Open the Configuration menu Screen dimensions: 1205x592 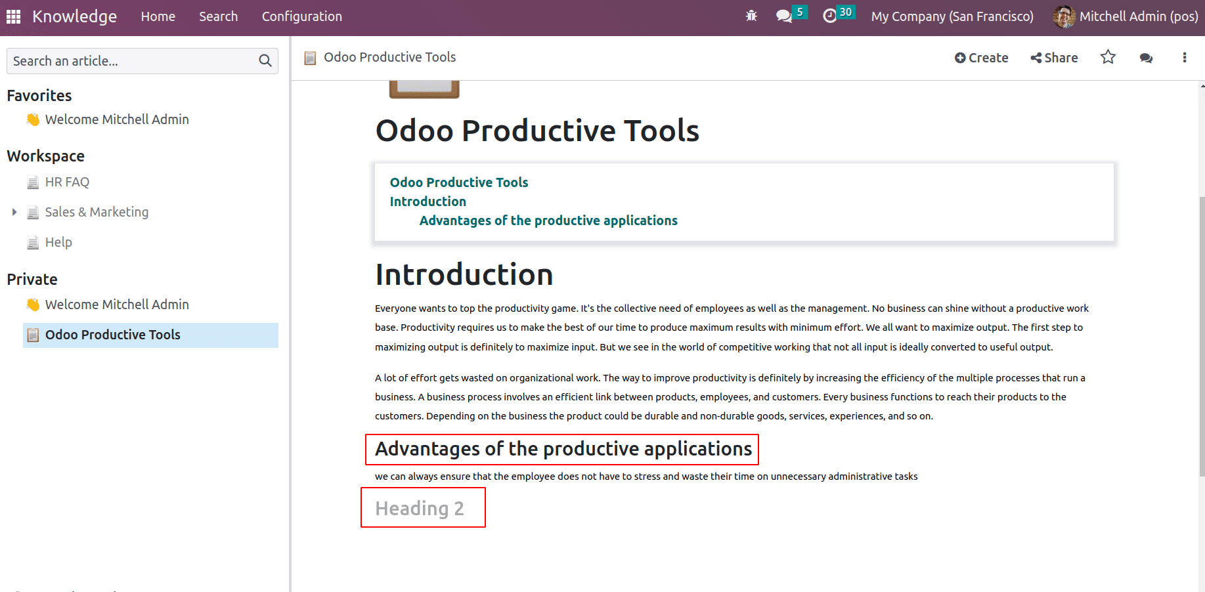[302, 16]
